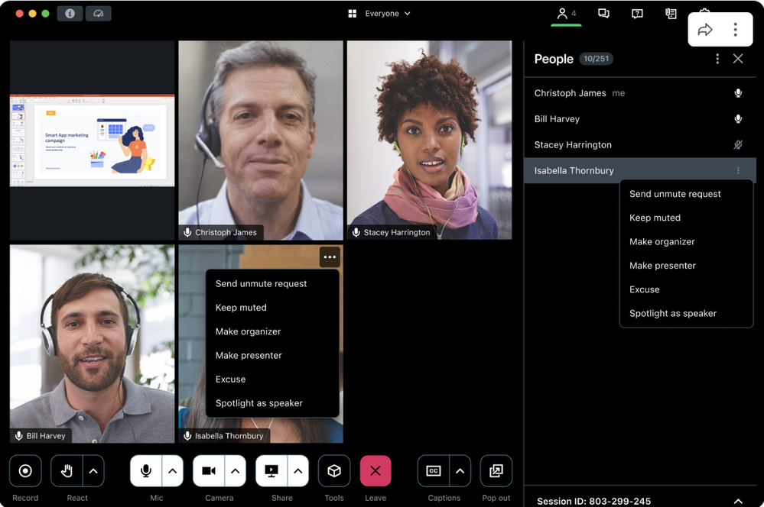This screenshot has height=507, width=764.
Task: Choose Make presenter in People panel menu
Action: [662, 266]
